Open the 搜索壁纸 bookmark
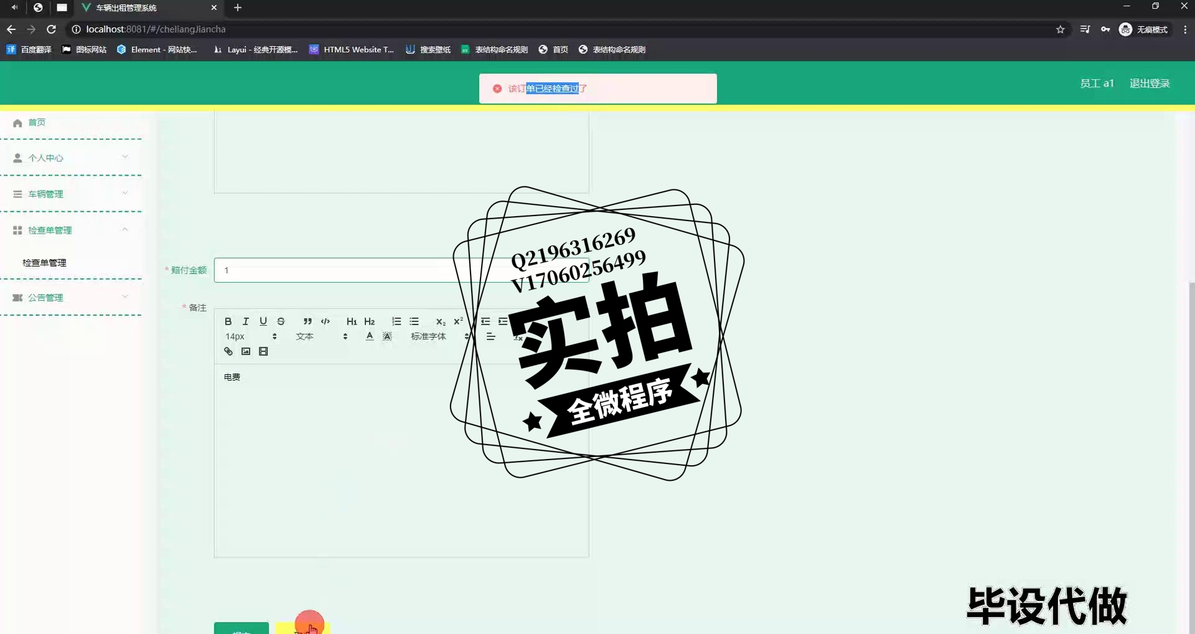1195x634 pixels. [428, 50]
